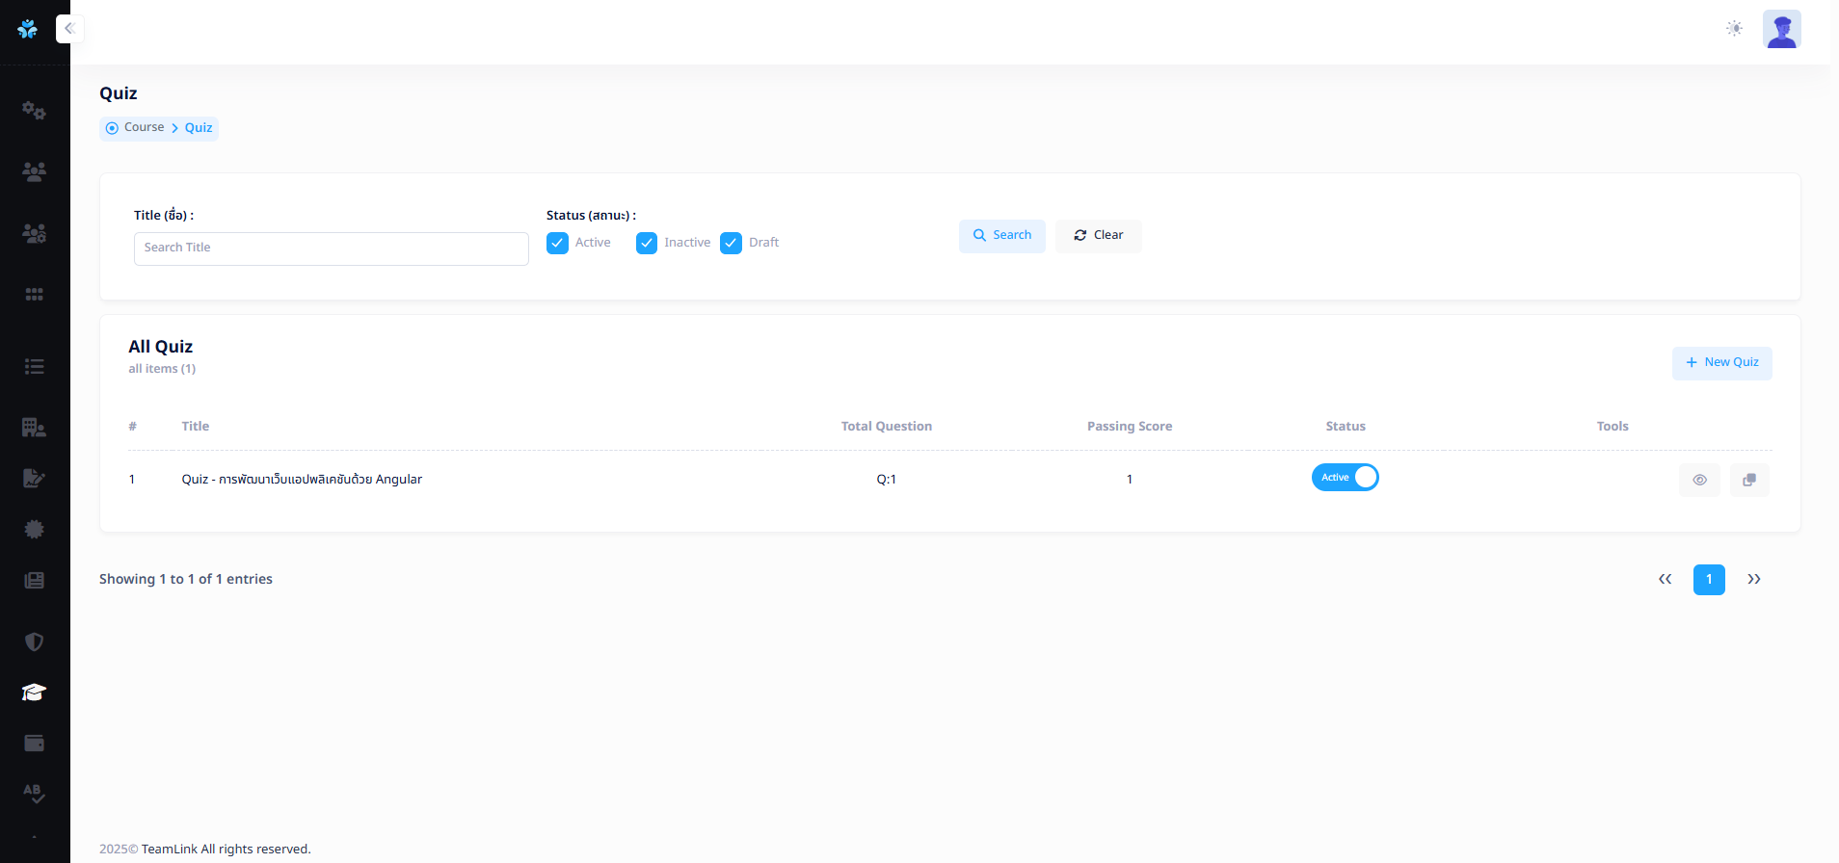Click the newspaper icon in sidebar
The height and width of the screenshot is (863, 1839).
pyautogui.click(x=34, y=580)
